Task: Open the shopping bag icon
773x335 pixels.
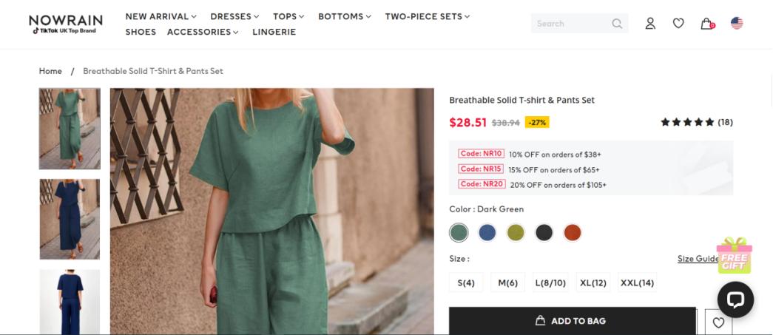Action: [707, 24]
